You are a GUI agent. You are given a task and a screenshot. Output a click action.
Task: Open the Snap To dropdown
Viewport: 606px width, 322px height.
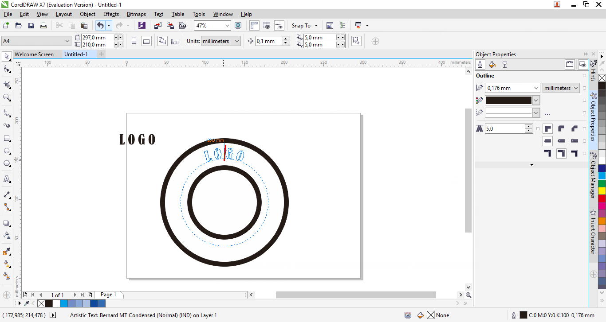coord(316,26)
